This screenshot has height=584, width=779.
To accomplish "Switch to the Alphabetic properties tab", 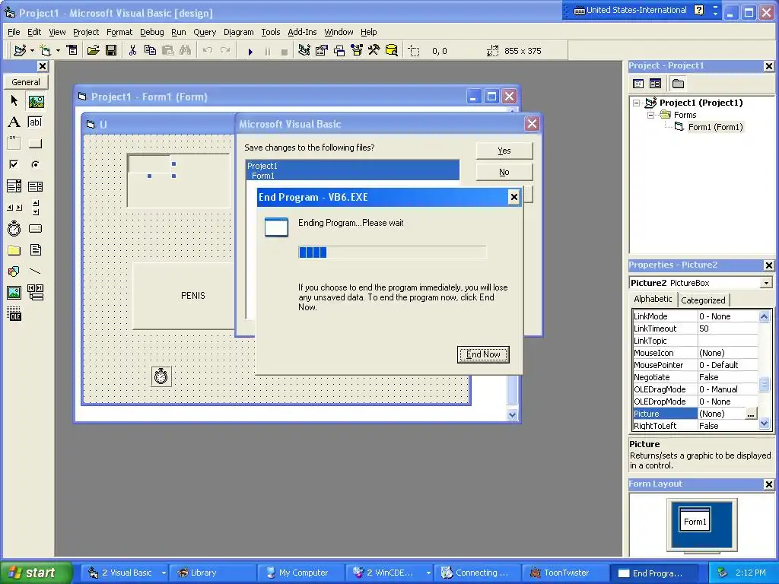I will pyautogui.click(x=653, y=299).
